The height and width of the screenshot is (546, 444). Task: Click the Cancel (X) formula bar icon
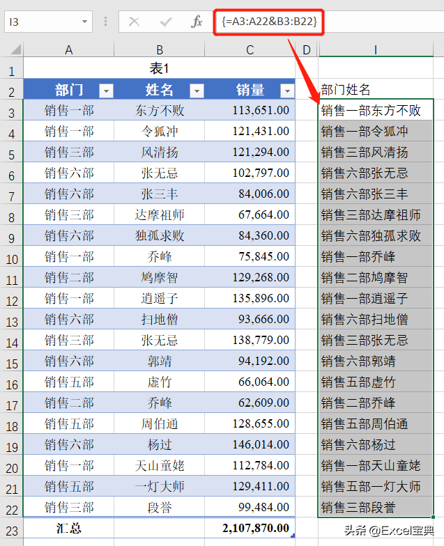point(134,22)
